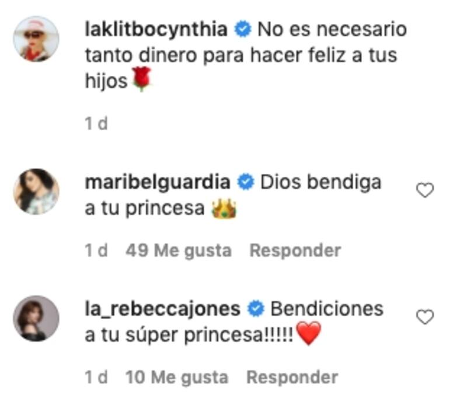Reply to maribelguardia's comment via Responder
Screen dimensions: 467x405
295,250
